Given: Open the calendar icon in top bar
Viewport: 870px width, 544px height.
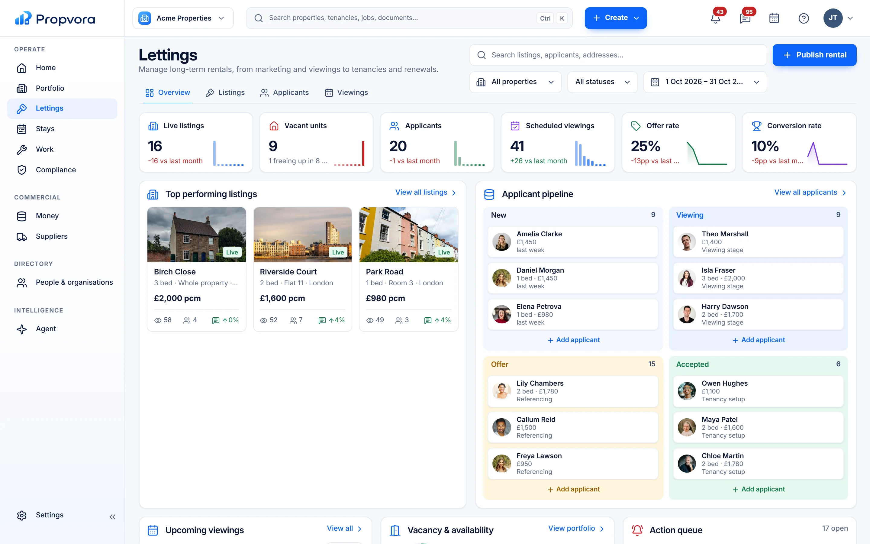Looking at the screenshot, I should [x=774, y=18].
